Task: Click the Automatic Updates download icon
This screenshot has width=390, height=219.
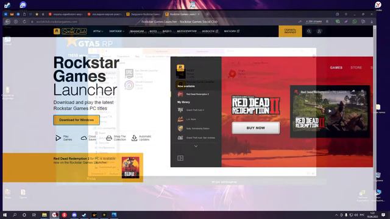Action: pos(134,138)
